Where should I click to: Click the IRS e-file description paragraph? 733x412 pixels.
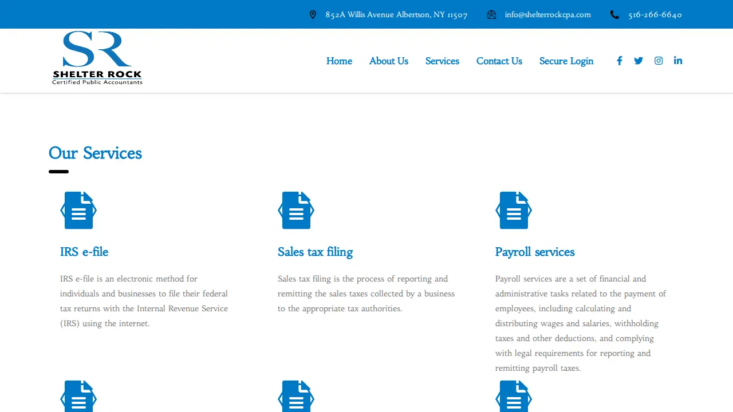coord(144,301)
